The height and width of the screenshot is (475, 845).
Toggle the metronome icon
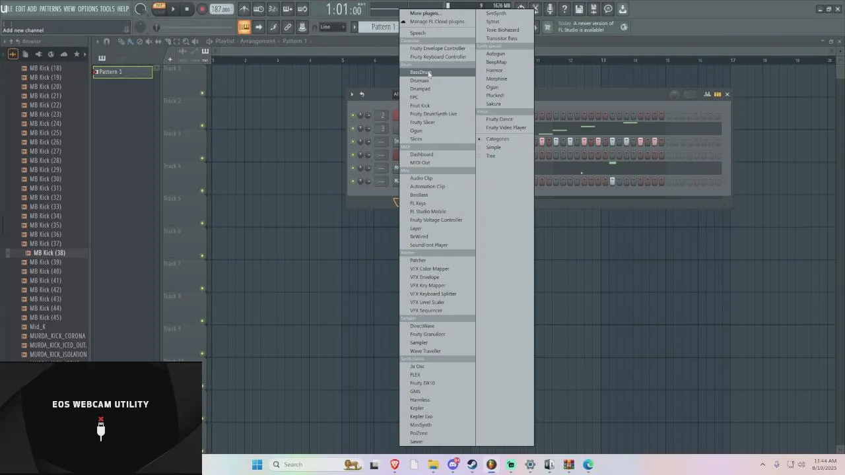pyautogui.click(x=244, y=9)
